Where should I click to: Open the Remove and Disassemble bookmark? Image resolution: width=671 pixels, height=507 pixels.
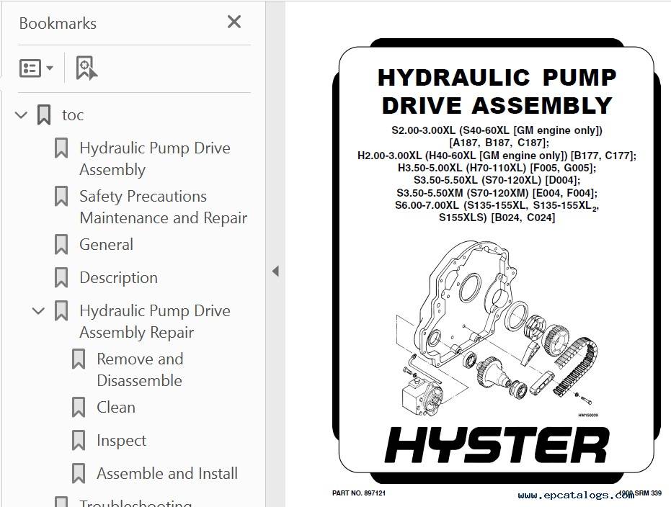pyautogui.click(x=140, y=369)
